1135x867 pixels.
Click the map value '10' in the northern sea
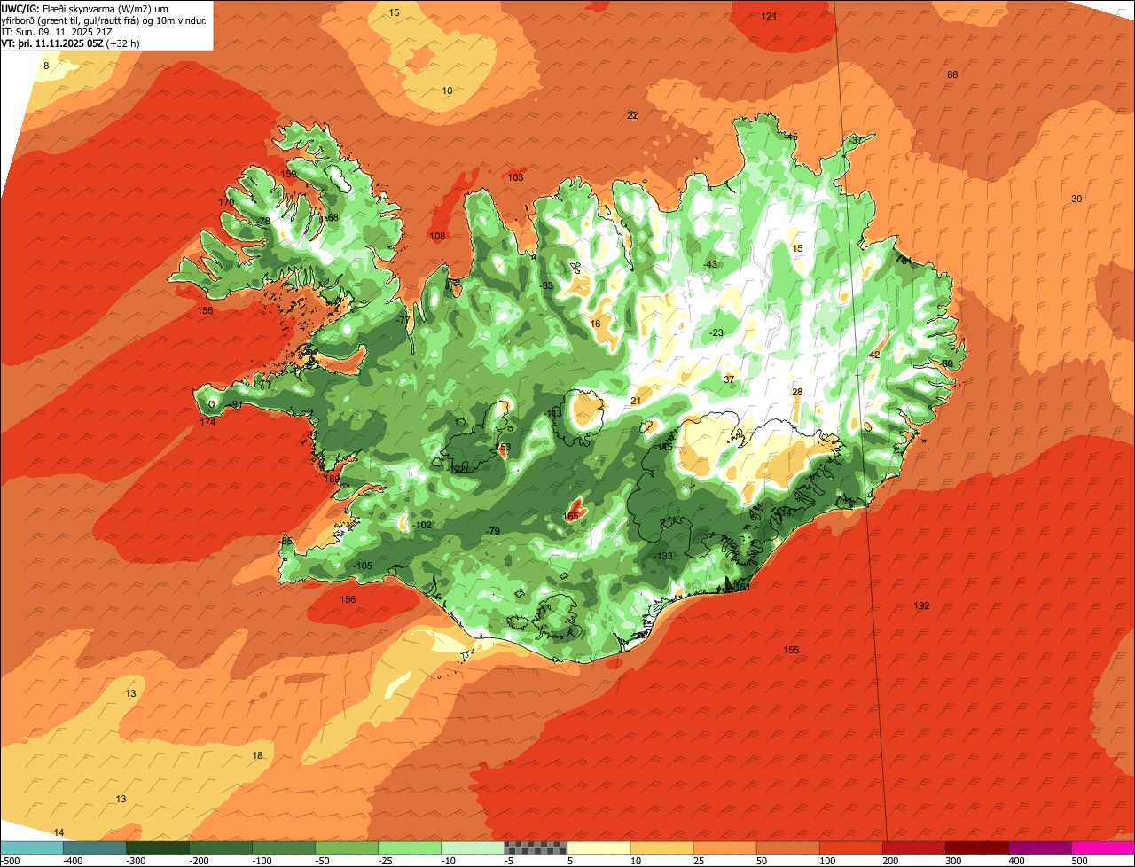tap(447, 90)
